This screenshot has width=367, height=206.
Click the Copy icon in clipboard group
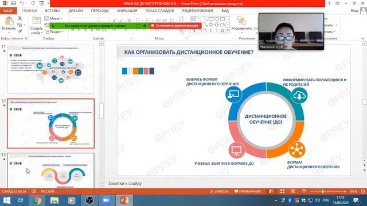20,25
